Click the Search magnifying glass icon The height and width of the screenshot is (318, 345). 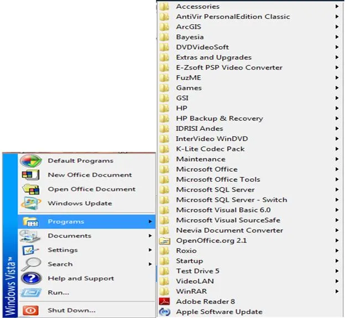point(31,264)
